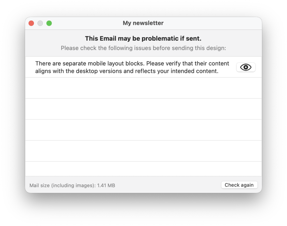287x226 pixels.
Task: Click the My newsletter window title
Action: click(143, 23)
